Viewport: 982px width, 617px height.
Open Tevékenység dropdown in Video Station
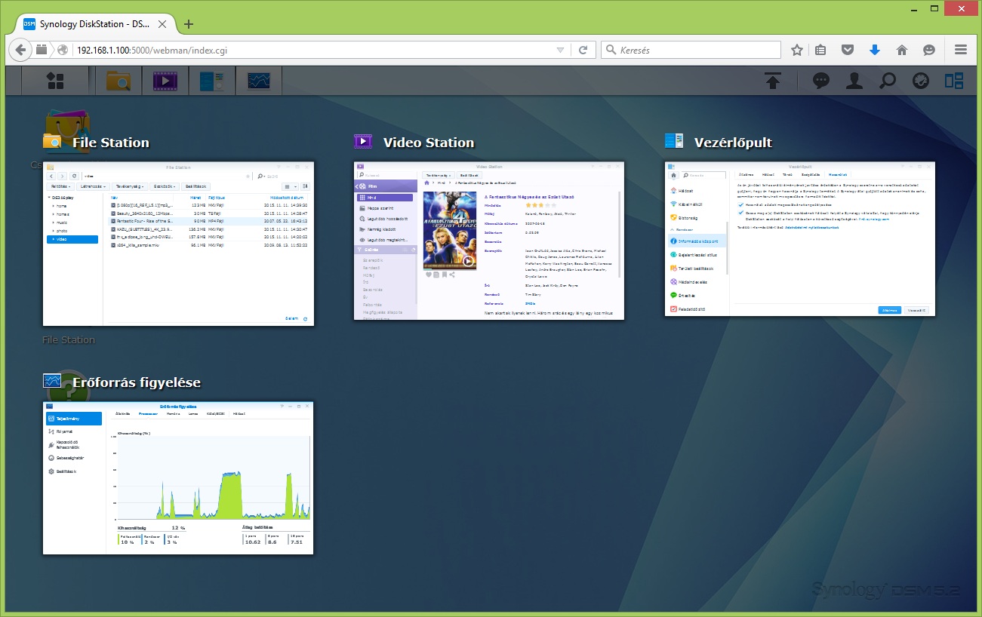point(439,175)
